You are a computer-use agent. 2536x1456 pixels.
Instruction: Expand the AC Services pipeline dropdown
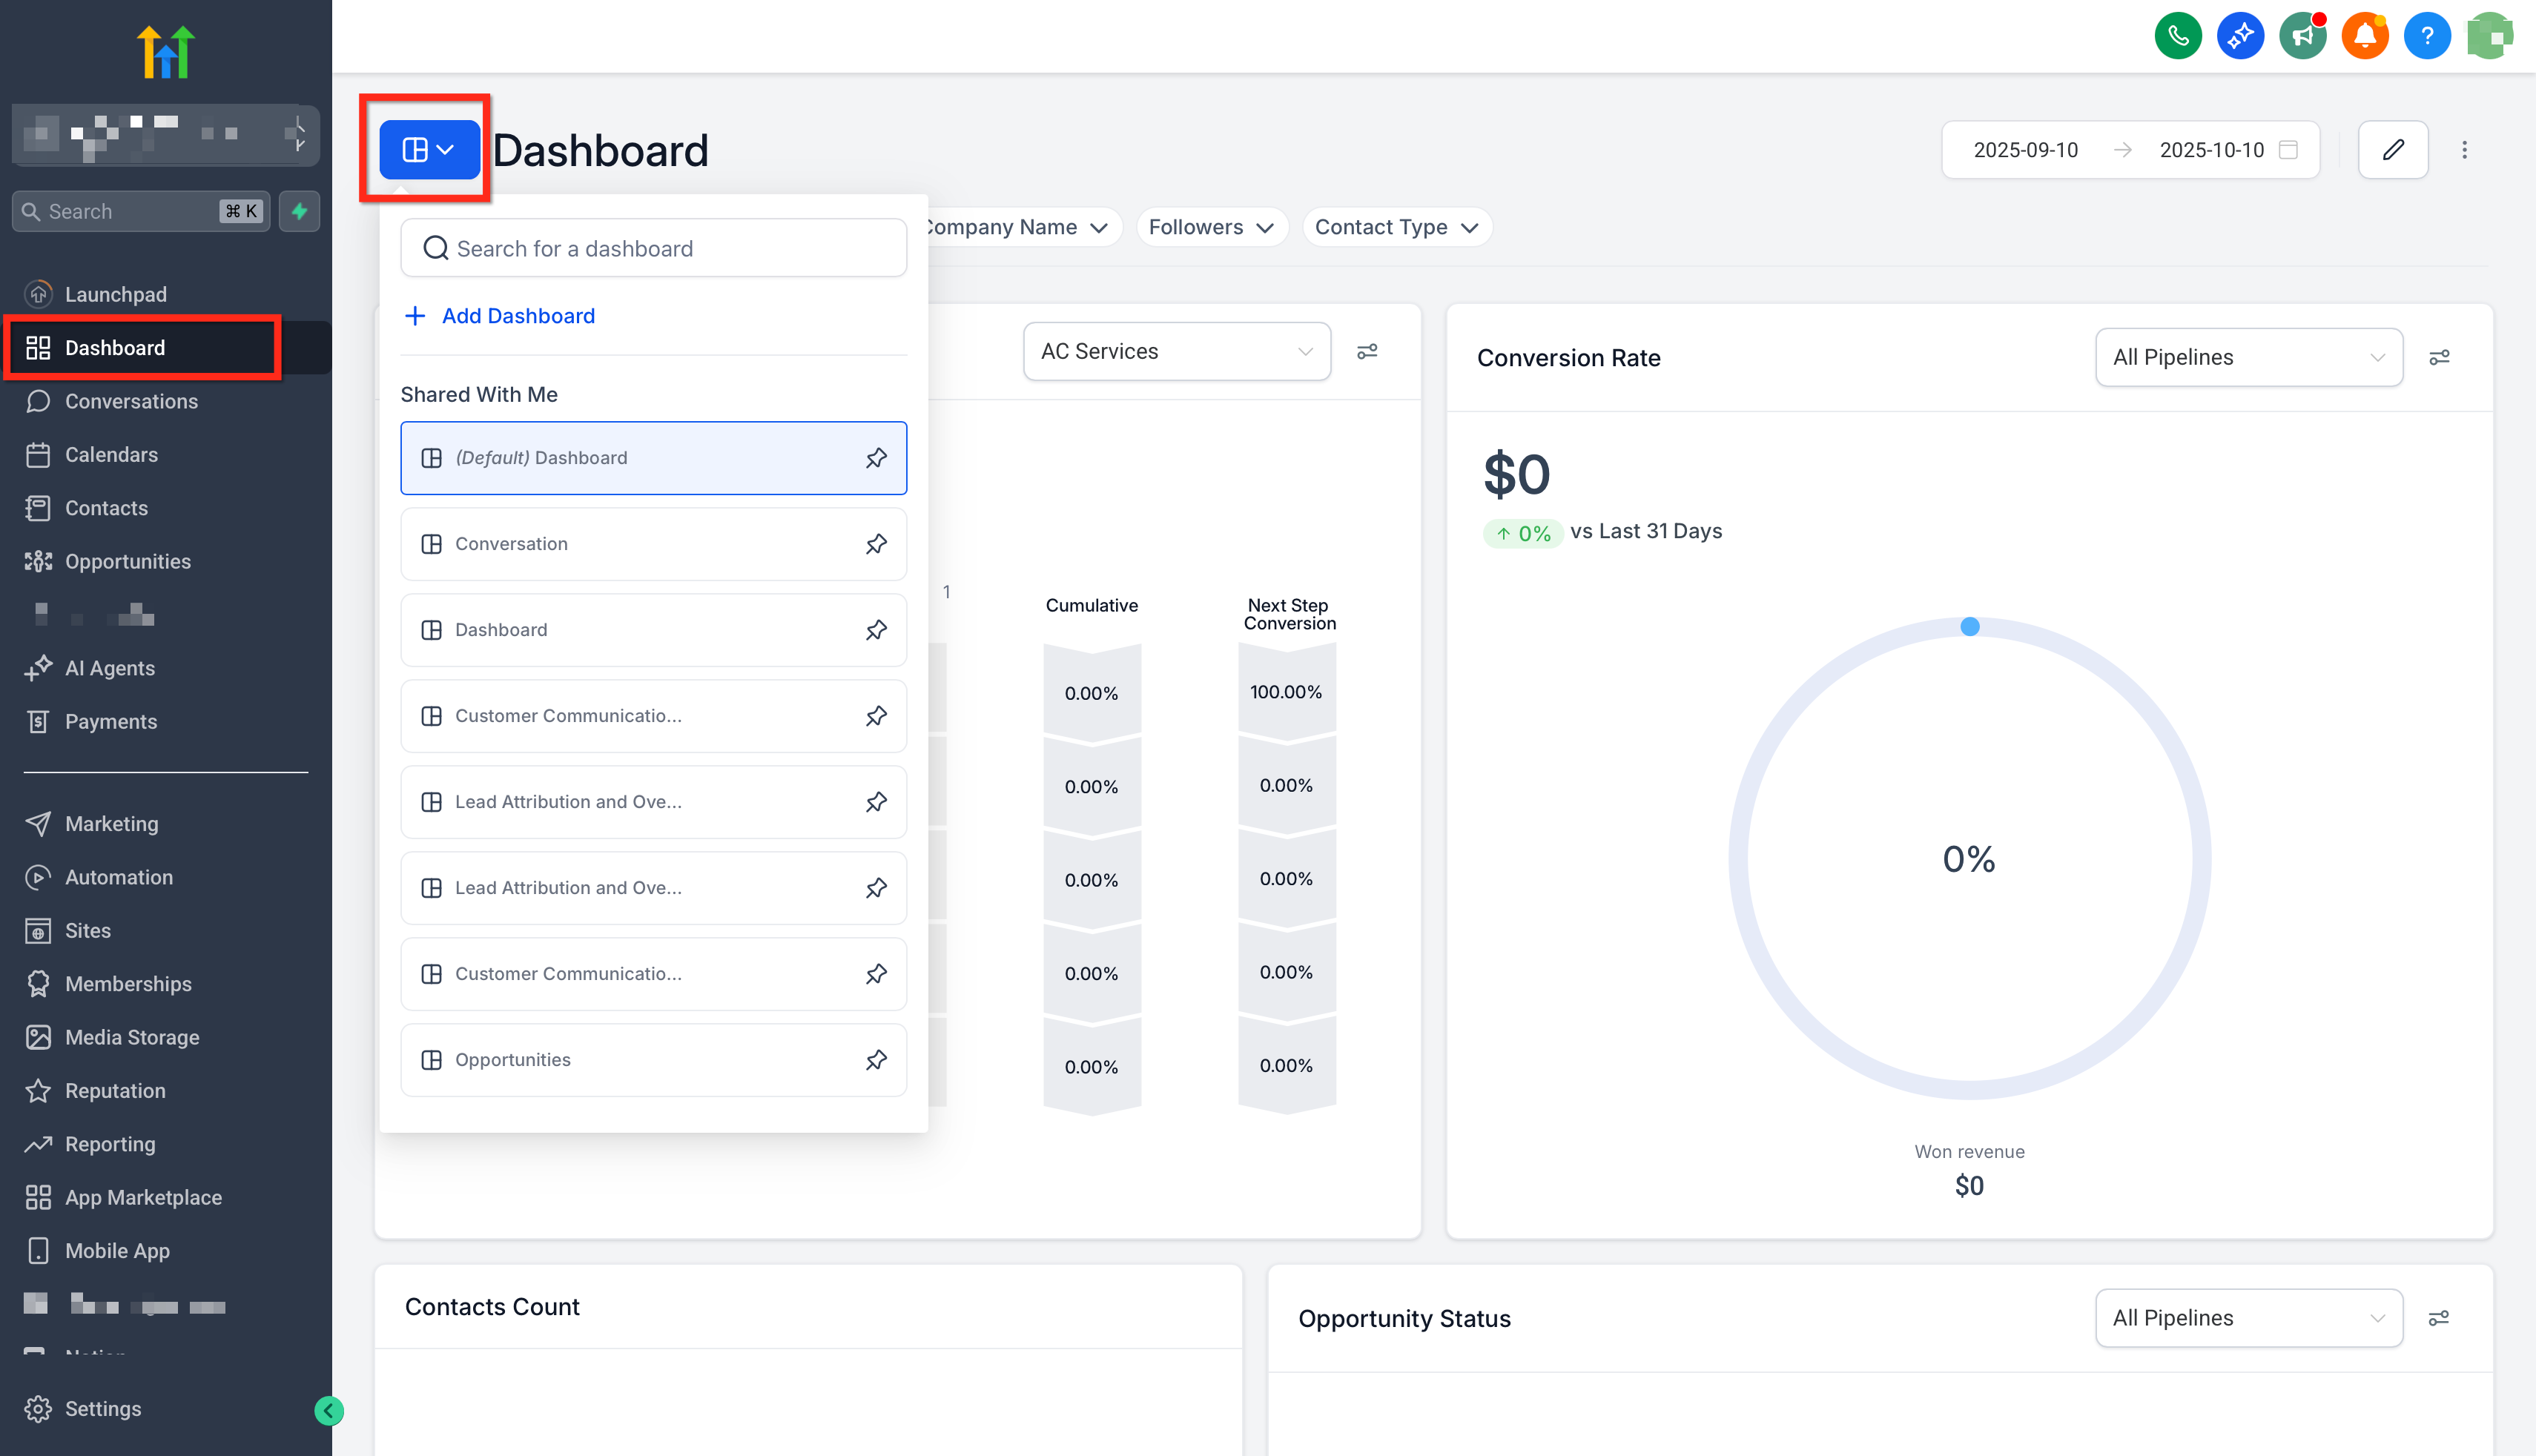click(1176, 351)
